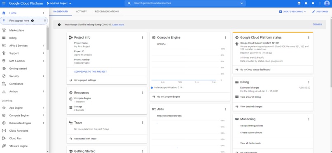Expand the App Engine submenu chevron
Image resolution: width=332 pixels, height=153 pixels.
pos(43,108)
